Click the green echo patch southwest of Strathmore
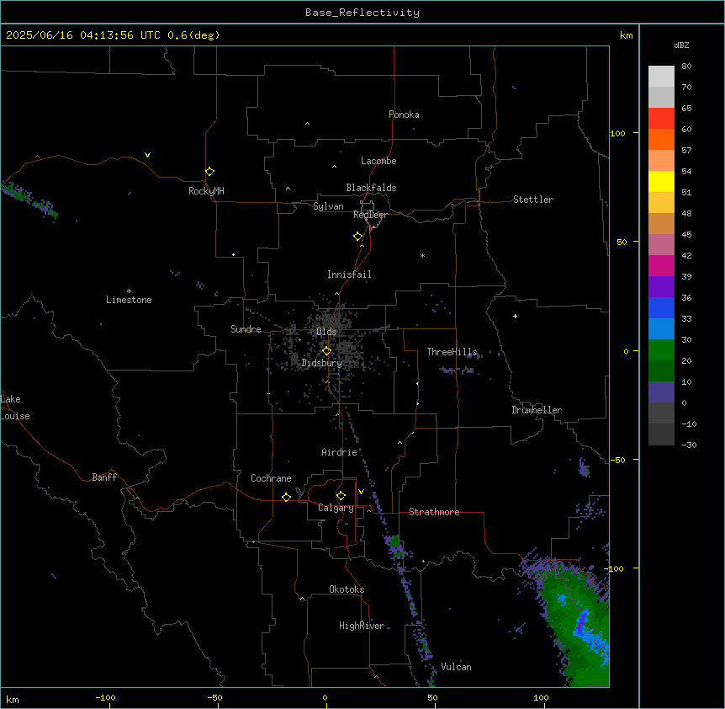 (395, 542)
